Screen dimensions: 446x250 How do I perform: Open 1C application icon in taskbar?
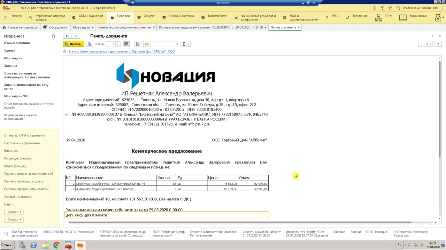[80, 245]
